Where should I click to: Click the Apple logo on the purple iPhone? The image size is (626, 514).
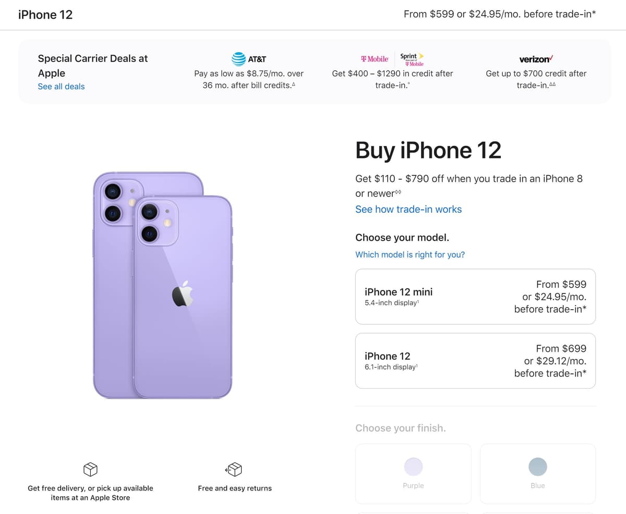click(183, 293)
